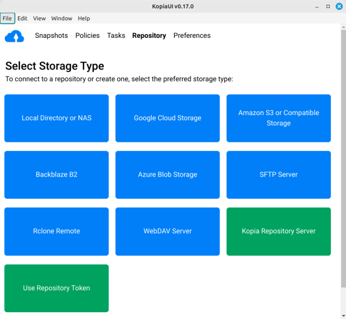Choose WebDAV Server storage

(x=167, y=232)
